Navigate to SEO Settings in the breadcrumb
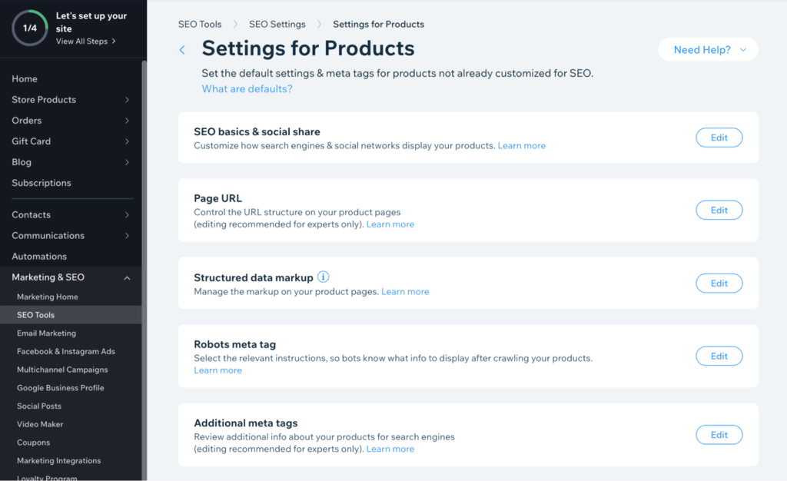This screenshot has height=481, width=787. pyautogui.click(x=277, y=25)
